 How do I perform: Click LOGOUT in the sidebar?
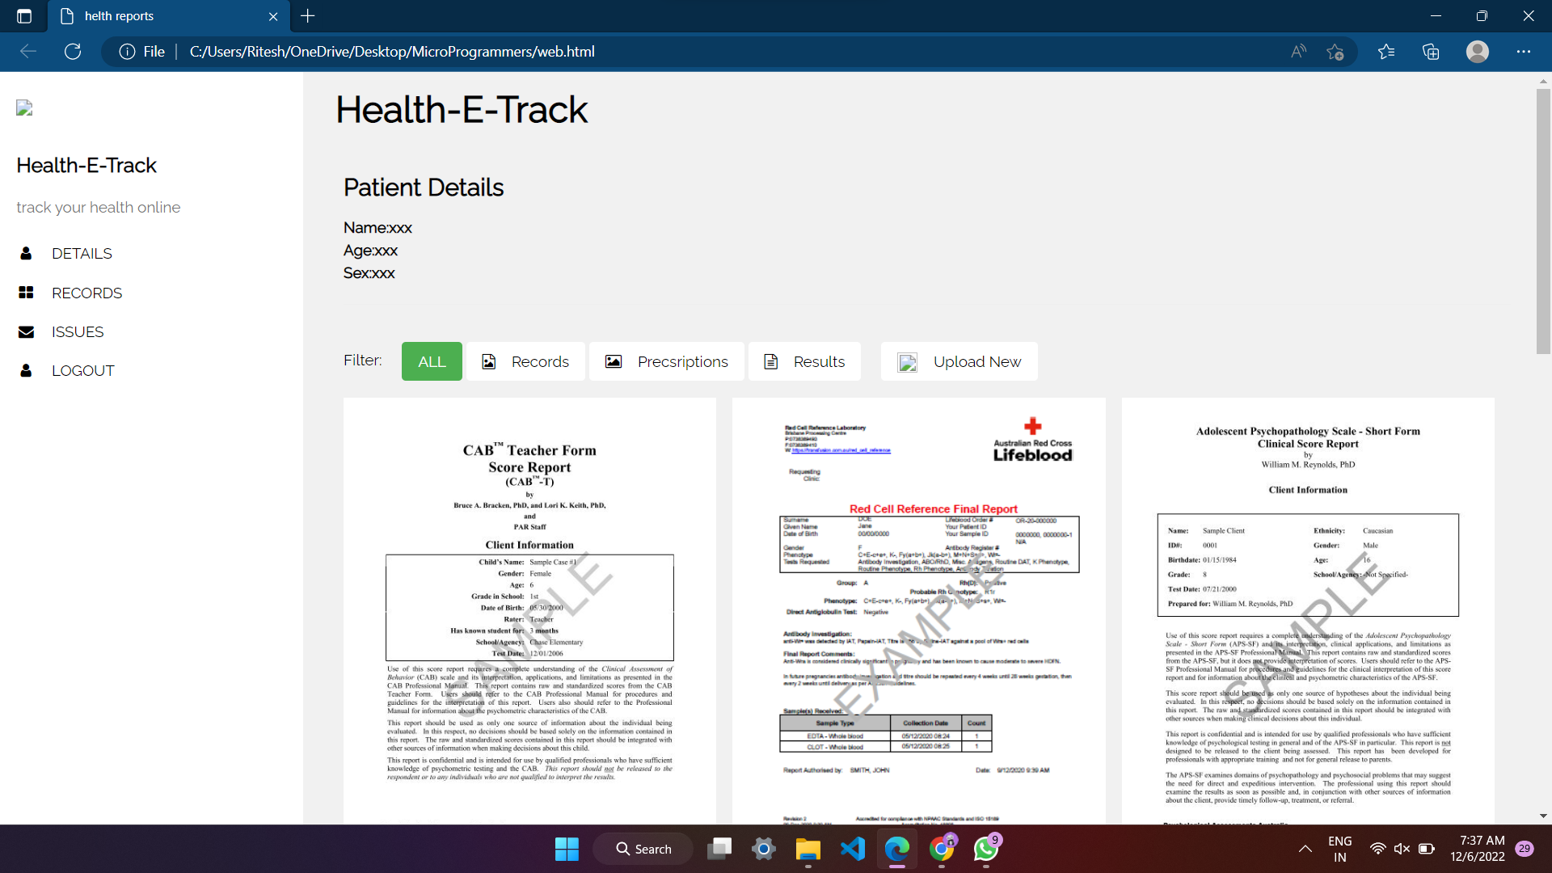tap(82, 370)
